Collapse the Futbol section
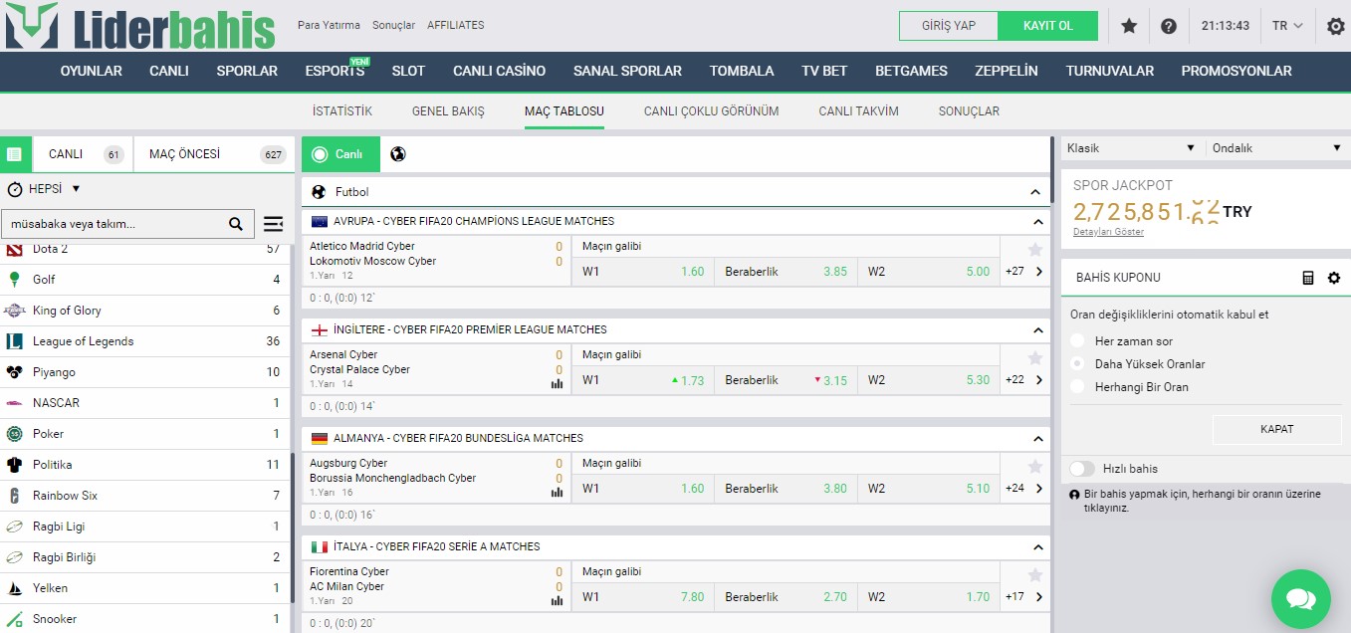Image resolution: width=1351 pixels, height=633 pixels. [1037, 192]
